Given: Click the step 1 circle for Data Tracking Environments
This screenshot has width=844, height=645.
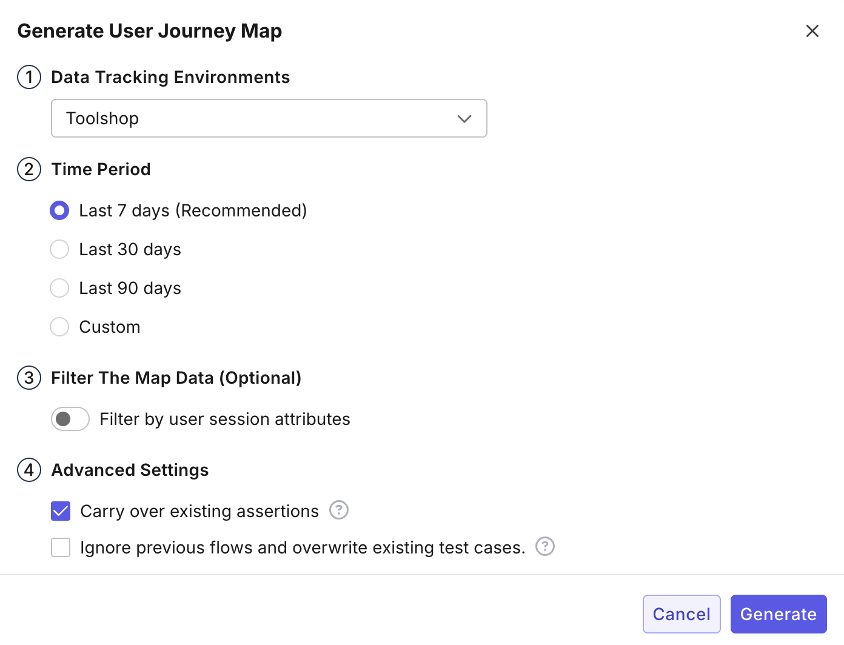Looking at the screenshot, I should click(28, 77).
